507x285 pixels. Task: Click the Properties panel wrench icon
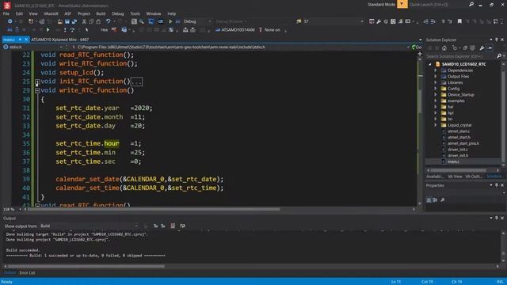[x=442, y=200]
